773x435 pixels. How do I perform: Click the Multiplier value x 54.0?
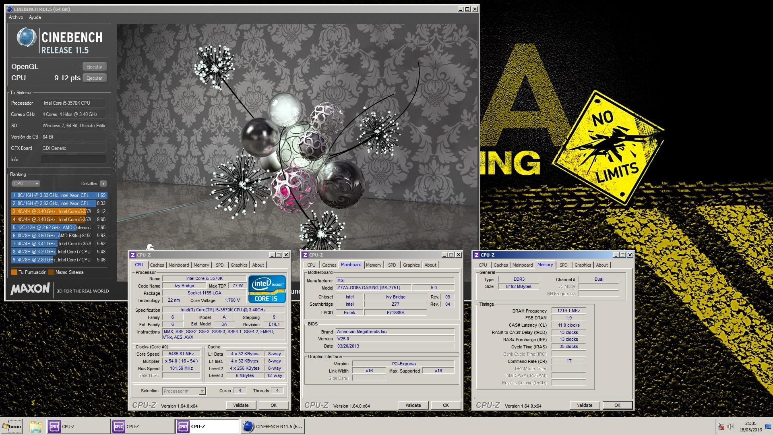coord(181,361)
